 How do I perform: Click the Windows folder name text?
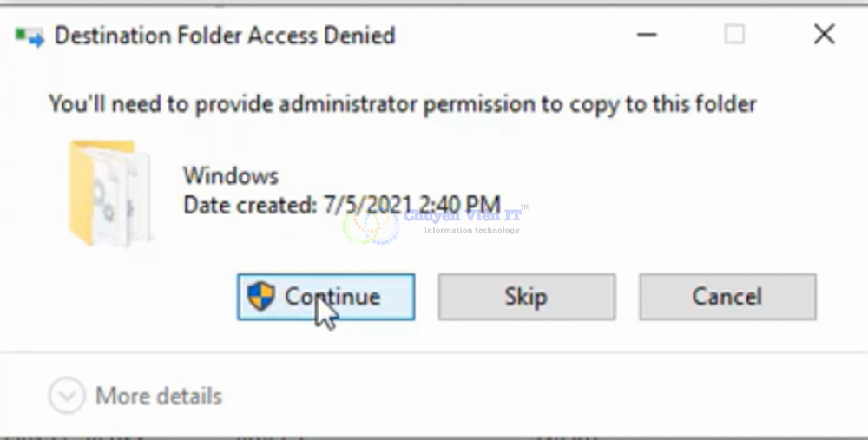click(231, 176)
